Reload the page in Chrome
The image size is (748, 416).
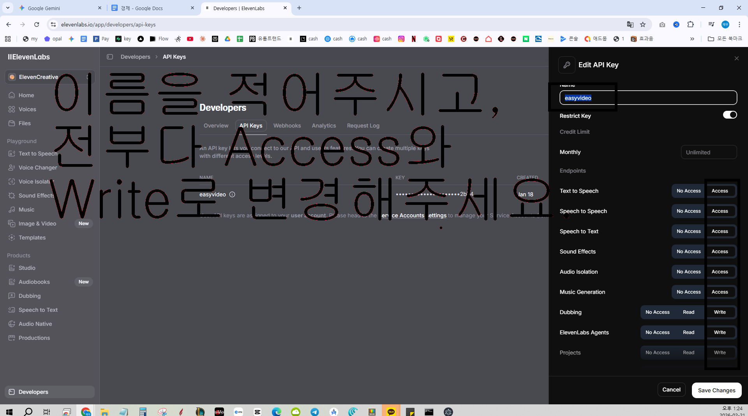[x=37, y=24]
